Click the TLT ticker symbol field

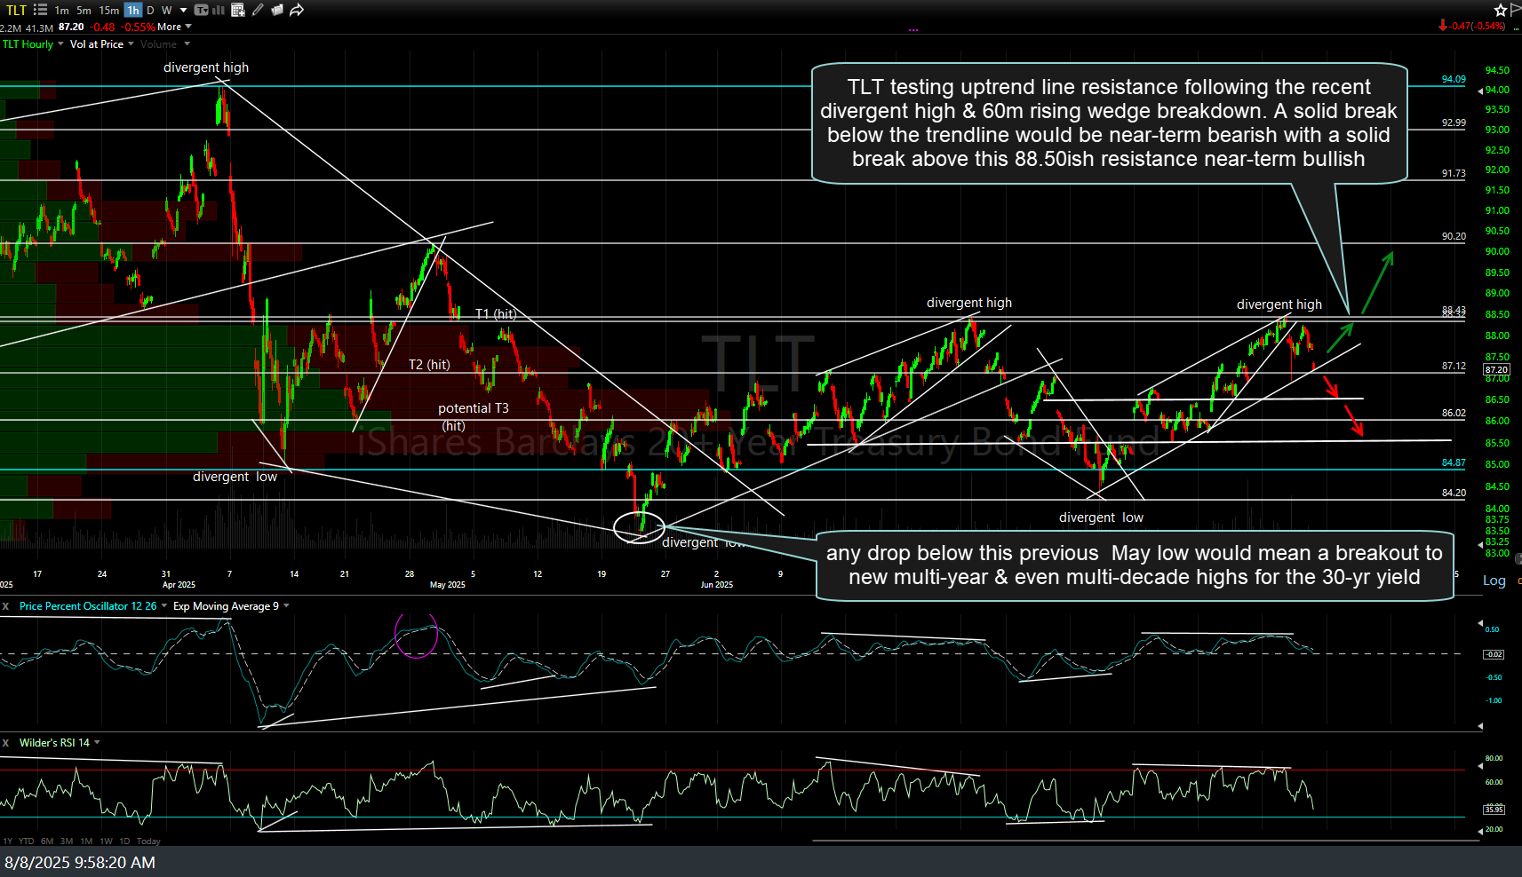[16, 10]
